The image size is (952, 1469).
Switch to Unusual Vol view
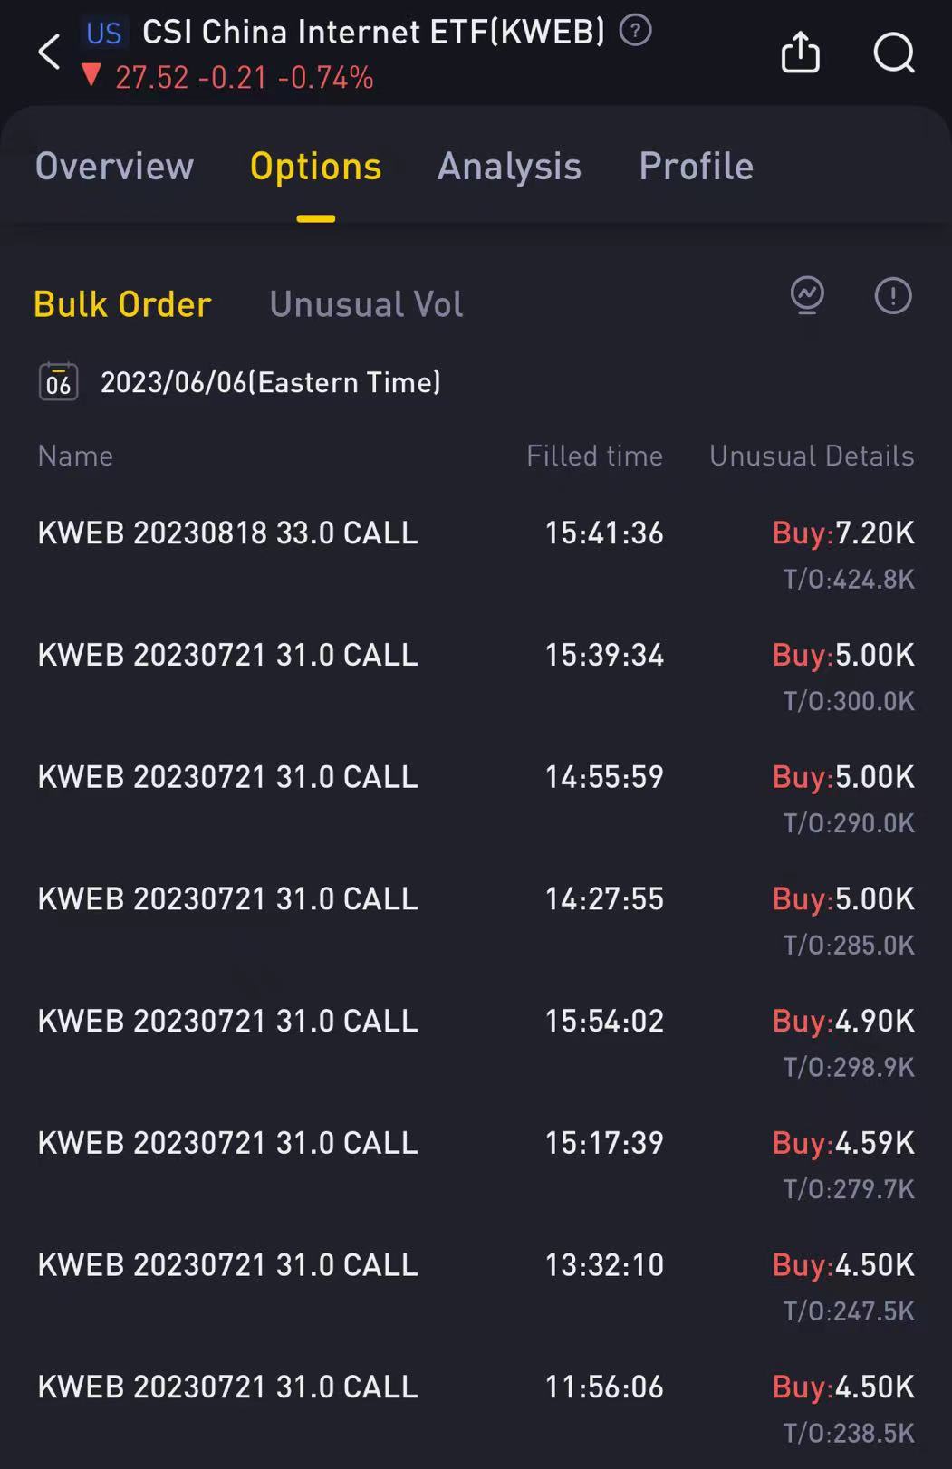point(366,304)
